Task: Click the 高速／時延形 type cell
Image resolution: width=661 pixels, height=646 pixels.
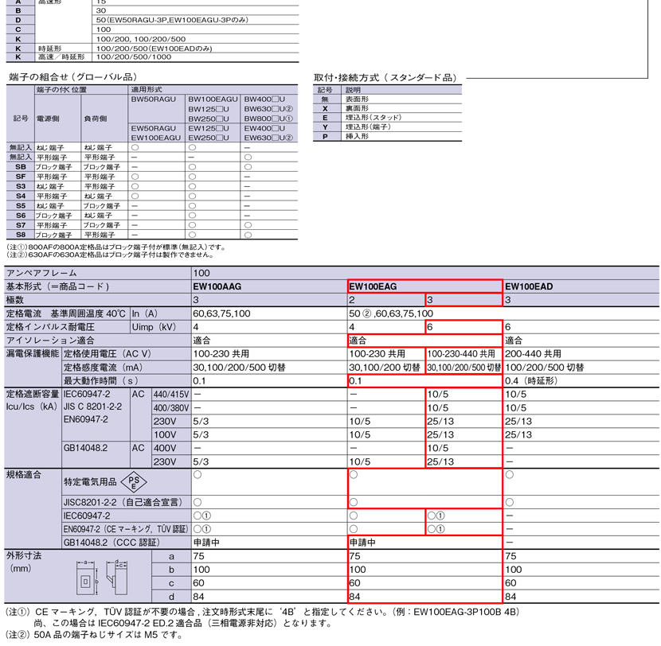Action: tap(61, 56)
